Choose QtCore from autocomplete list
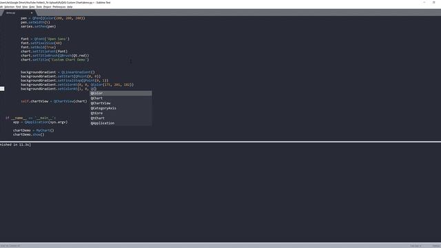 (121, 113)
